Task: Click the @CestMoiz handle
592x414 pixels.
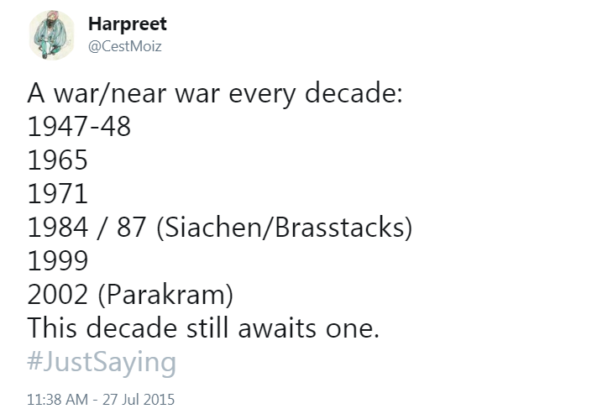Action: coord(124,45)
